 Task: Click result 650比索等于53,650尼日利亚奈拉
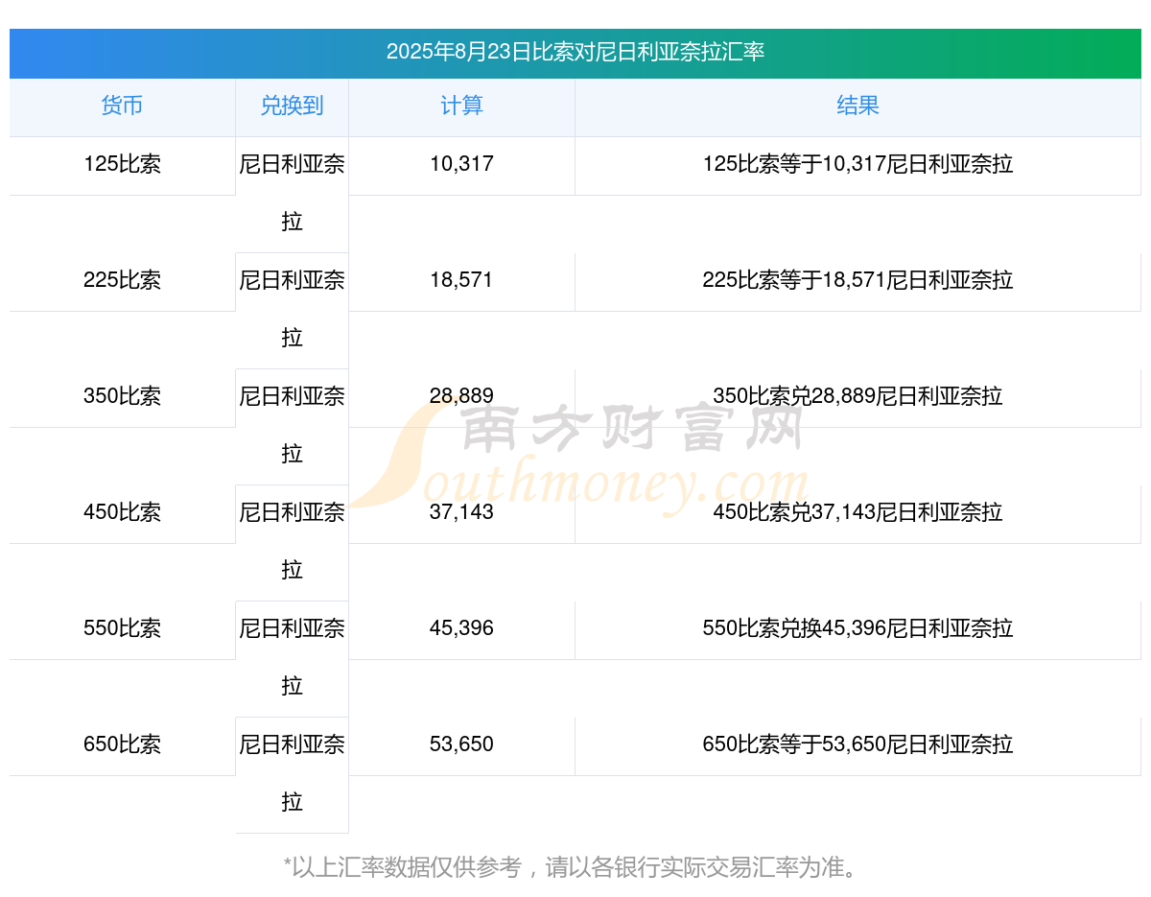857,744
